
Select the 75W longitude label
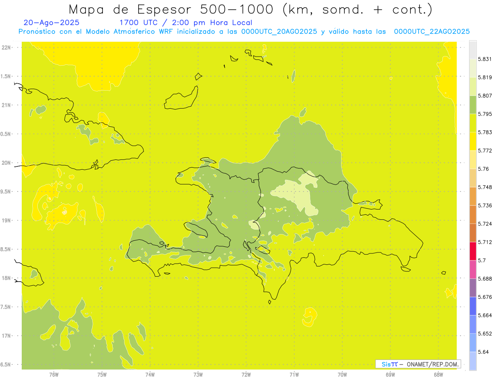(102, 374)
